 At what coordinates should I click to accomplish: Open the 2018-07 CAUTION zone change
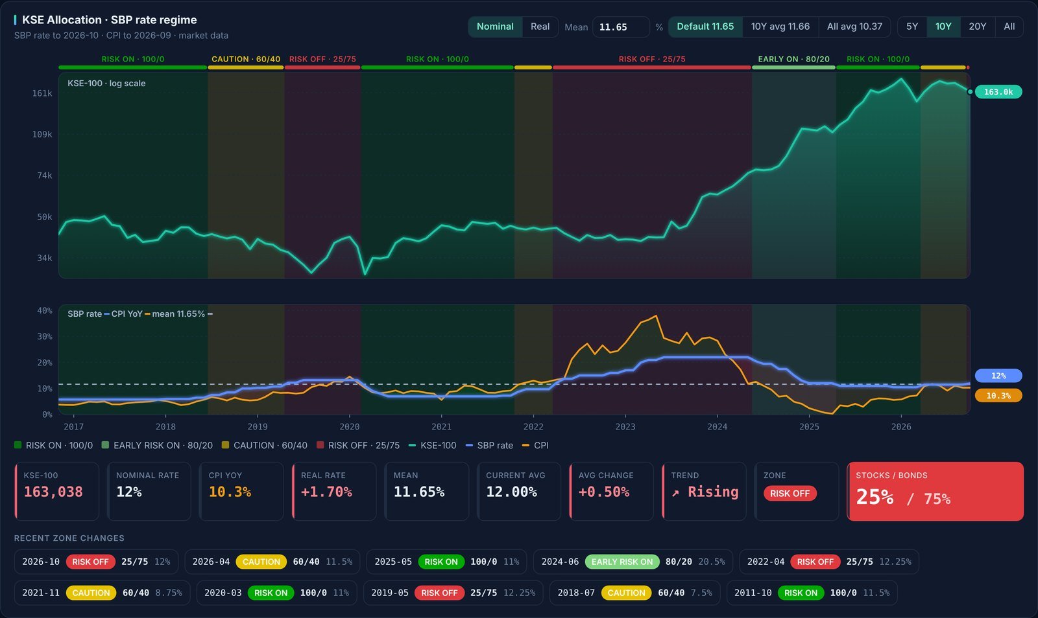(x=635, y=593)
